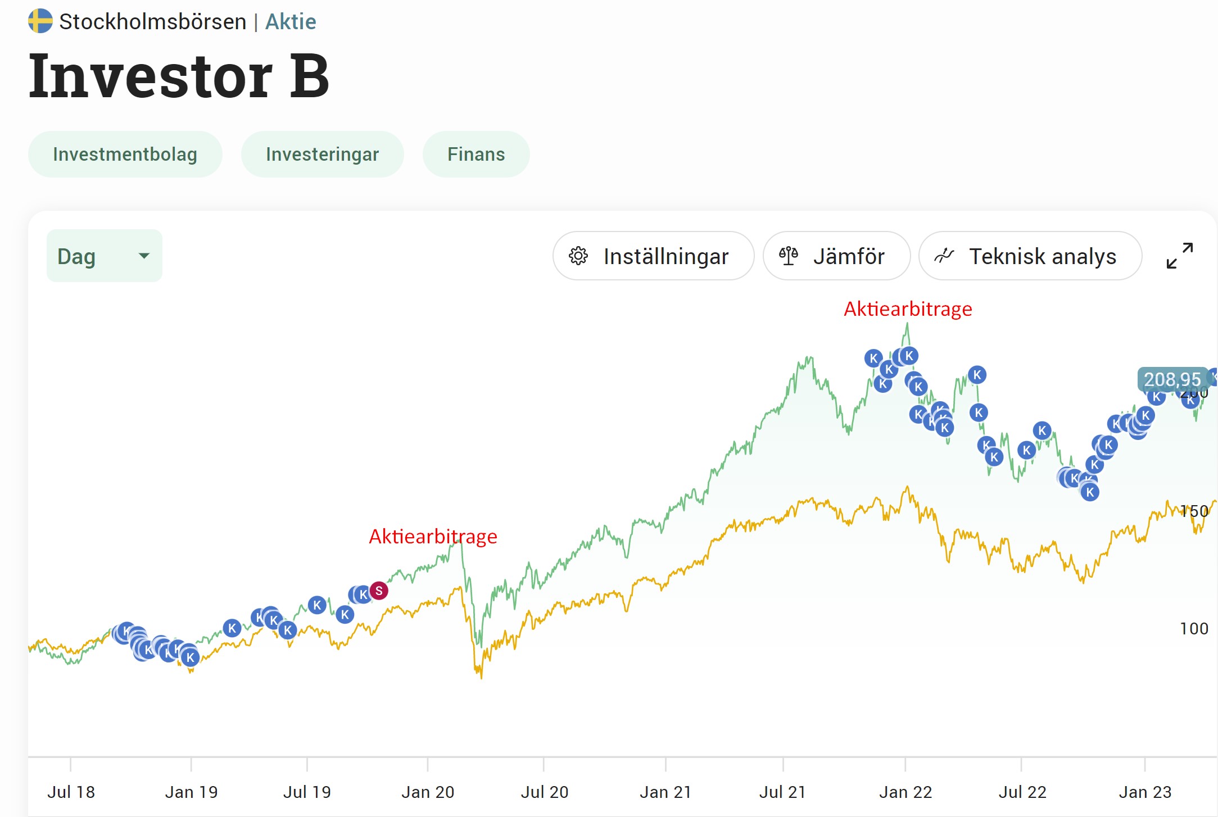Open the Aktie category link
The width and height of the screenshot is (1218, 817).
tap(291, 22)
